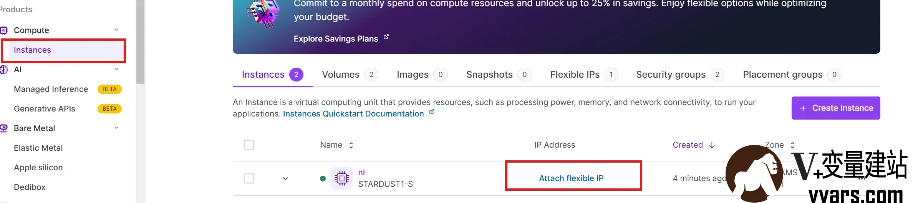Check the nl instance row checkbox
913x203 pixels.
tap(249, 178)
